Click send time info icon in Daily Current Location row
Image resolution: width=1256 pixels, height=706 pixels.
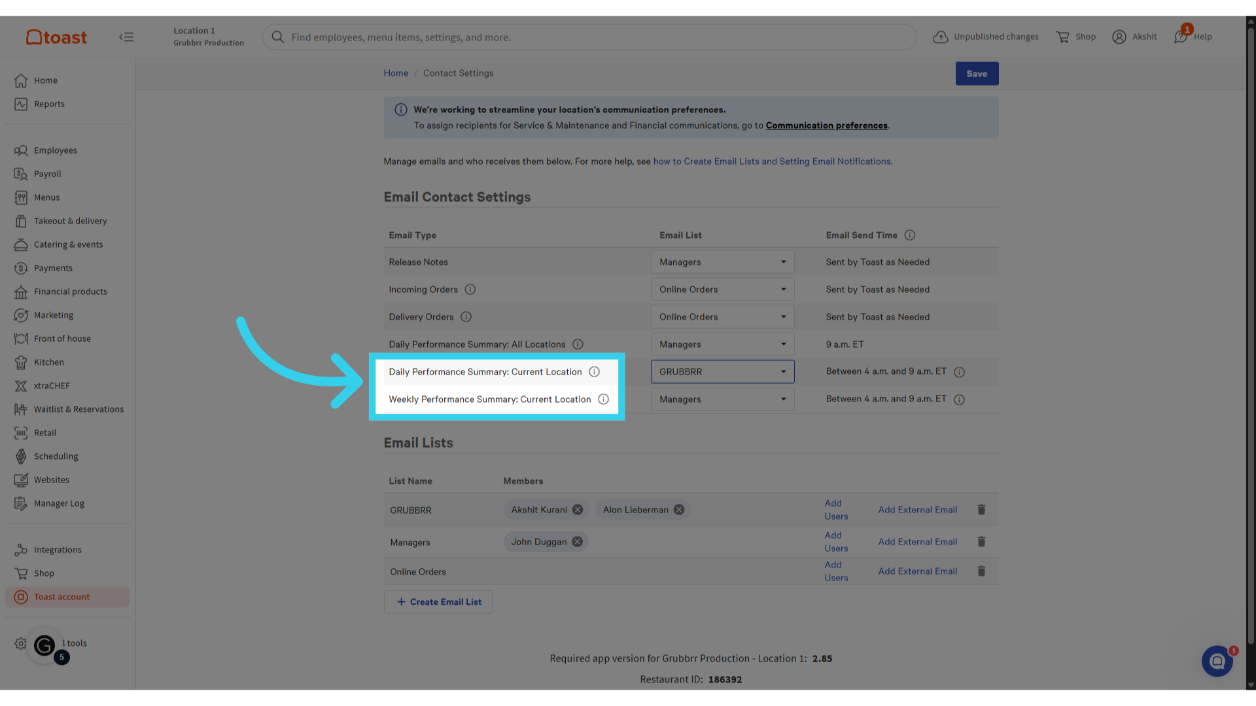[959, 372]
